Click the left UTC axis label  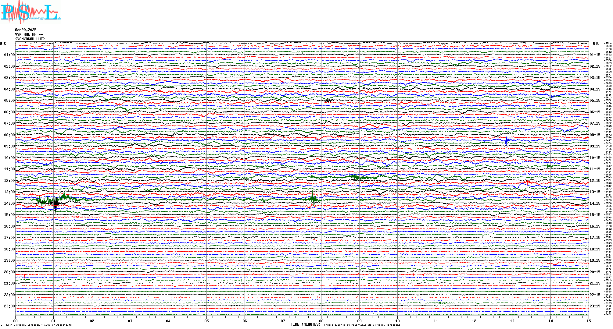[3, 44]
